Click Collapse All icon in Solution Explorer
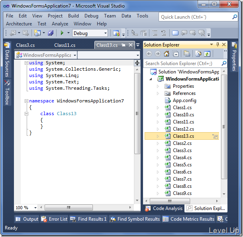 click(175, 54)
